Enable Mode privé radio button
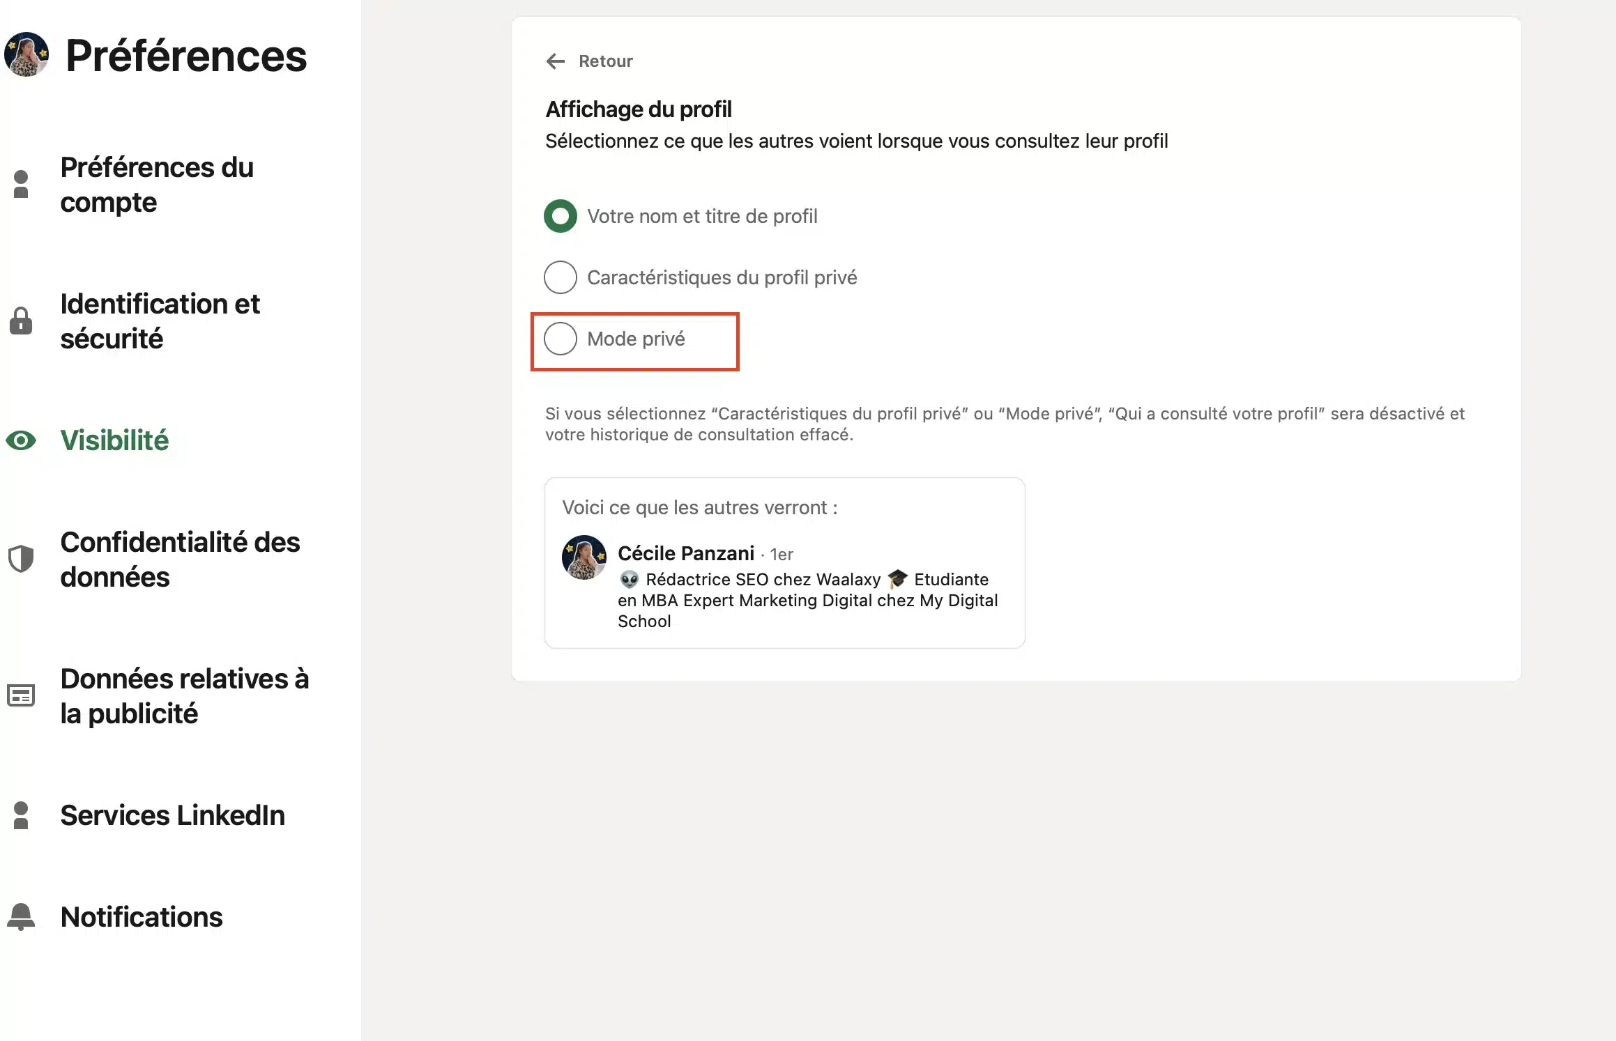Viewport: 1616px width, 1041px height. [x=560, y=339]
